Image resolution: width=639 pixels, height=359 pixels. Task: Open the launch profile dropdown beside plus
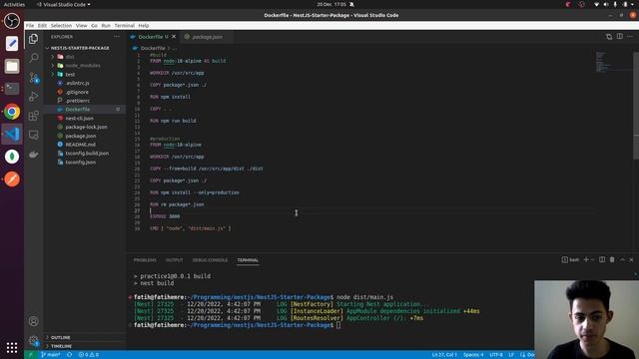point(592,259)
